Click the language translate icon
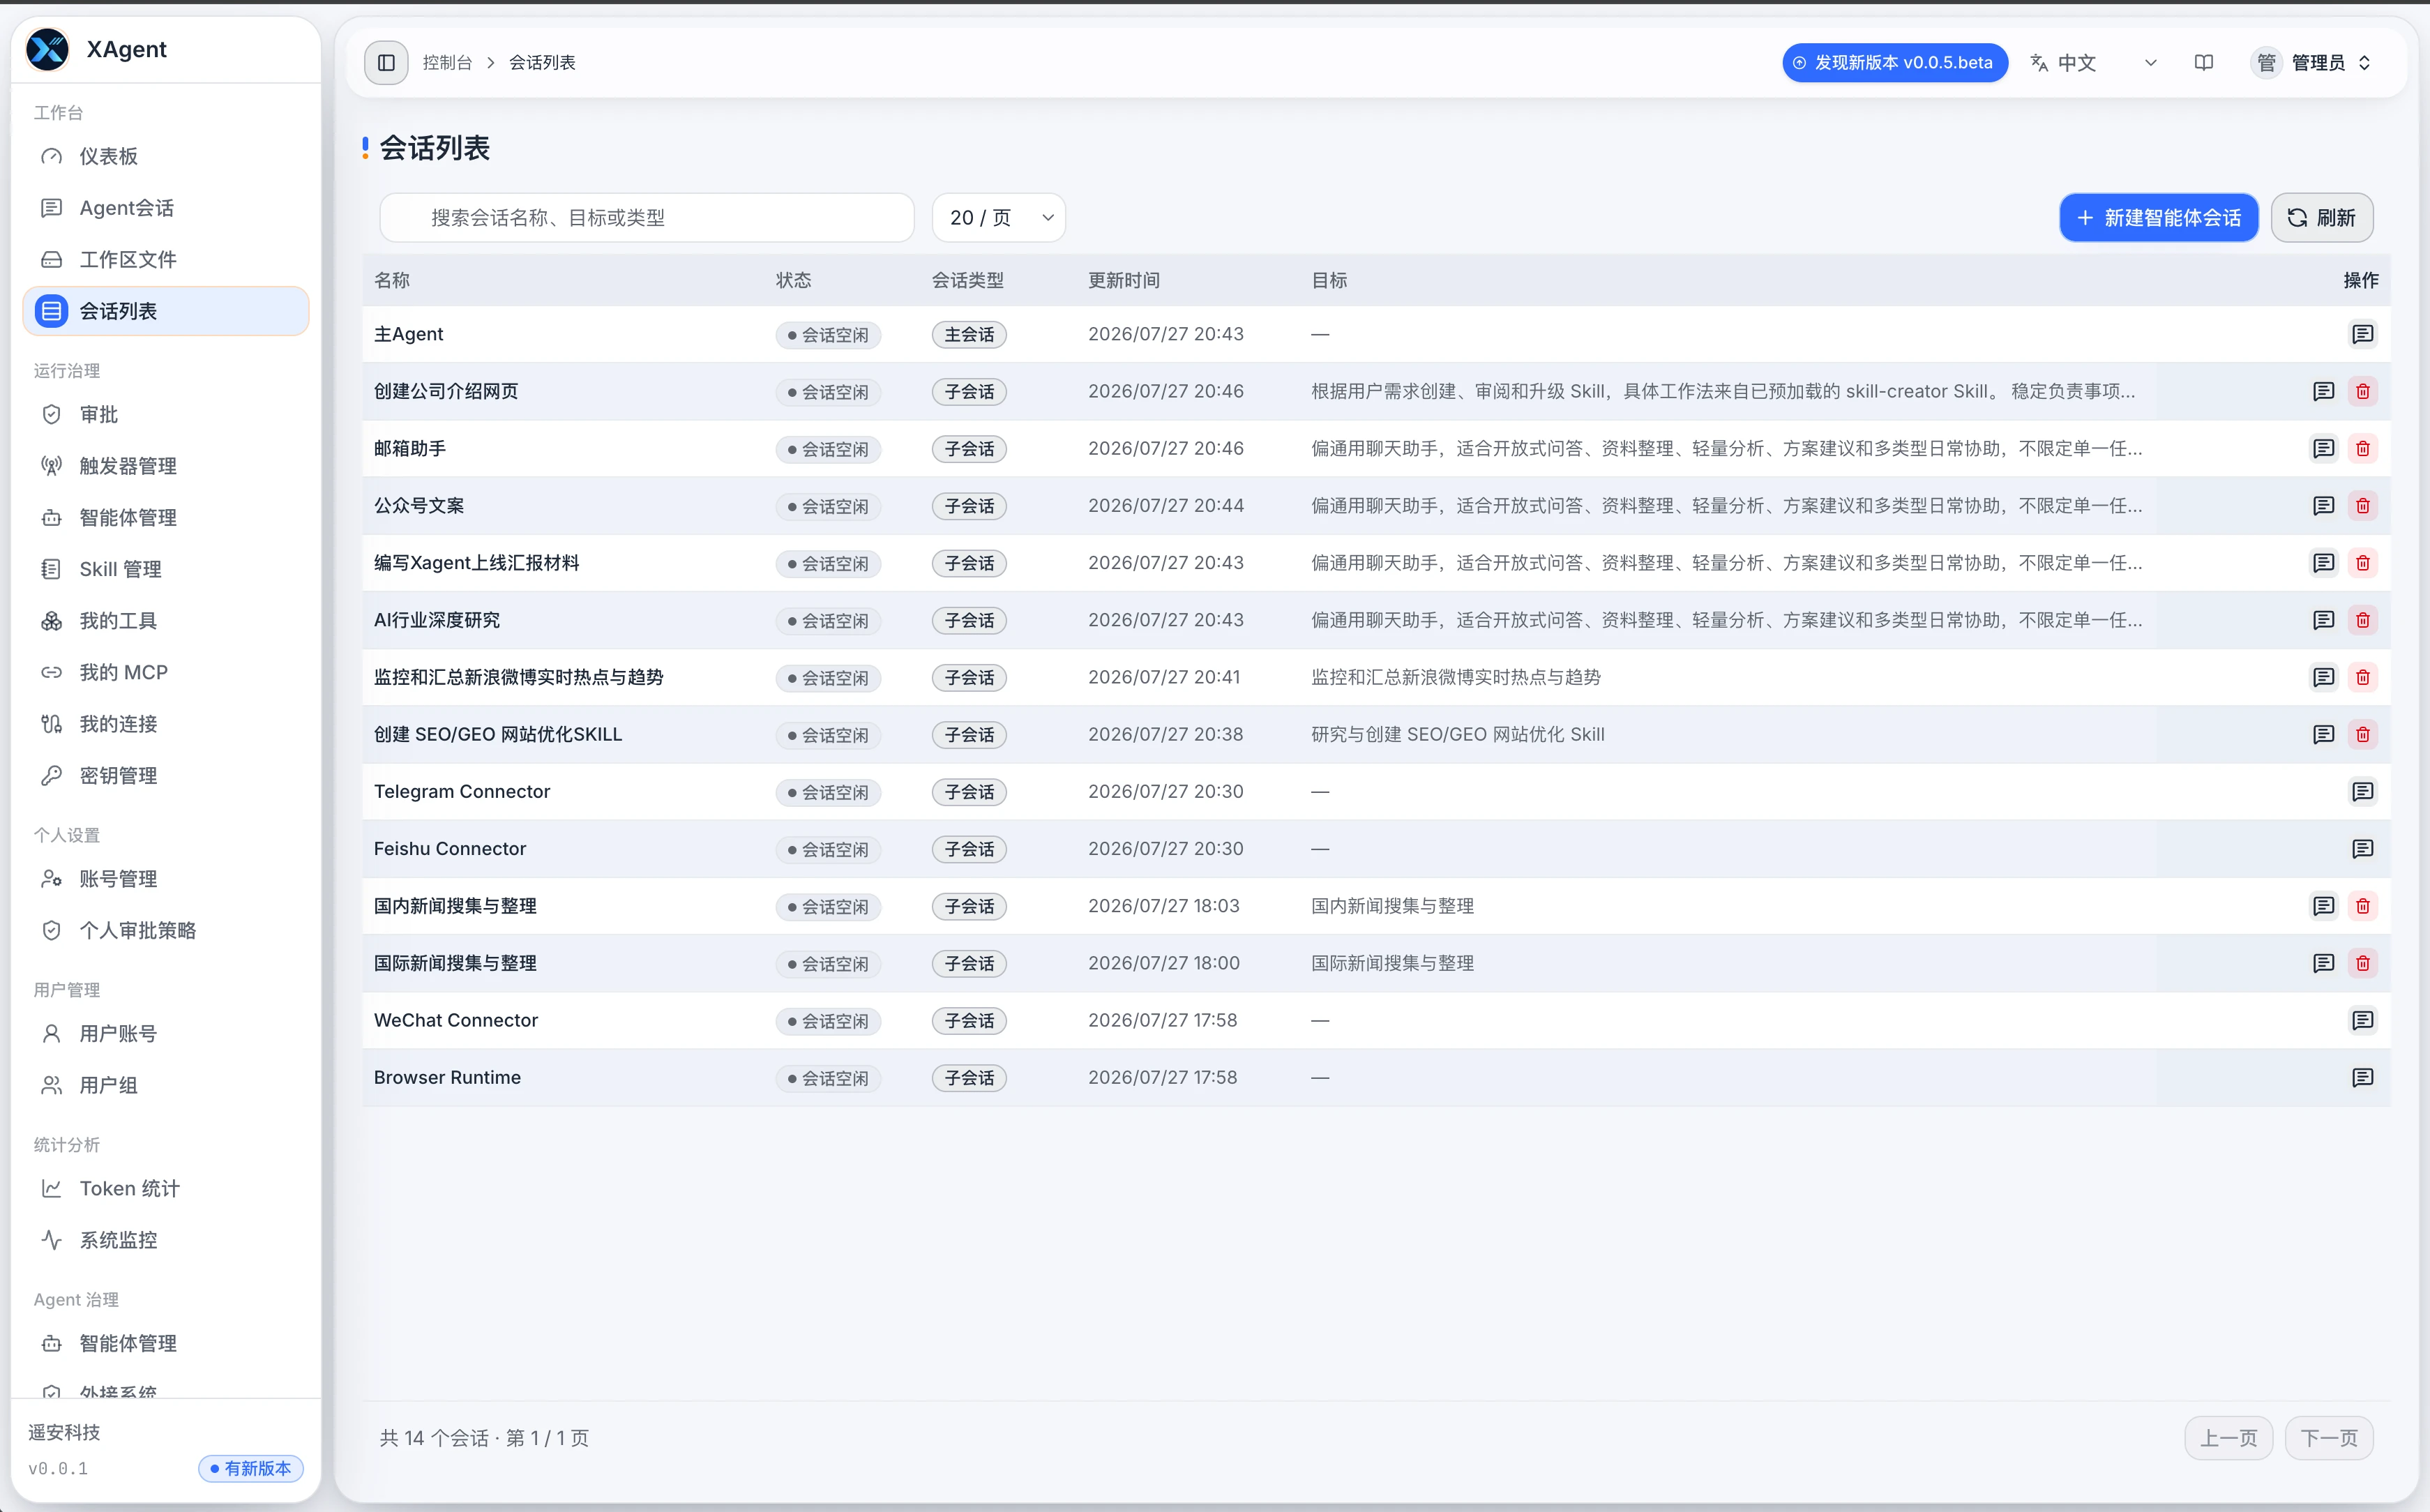This screenshot has width=2430, height=1512. [2039, 62]
